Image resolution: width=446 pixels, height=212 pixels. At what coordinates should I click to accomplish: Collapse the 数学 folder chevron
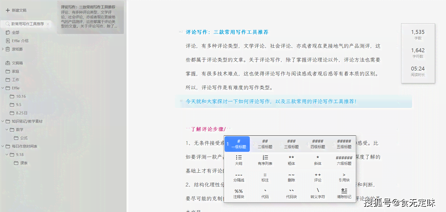7,130
